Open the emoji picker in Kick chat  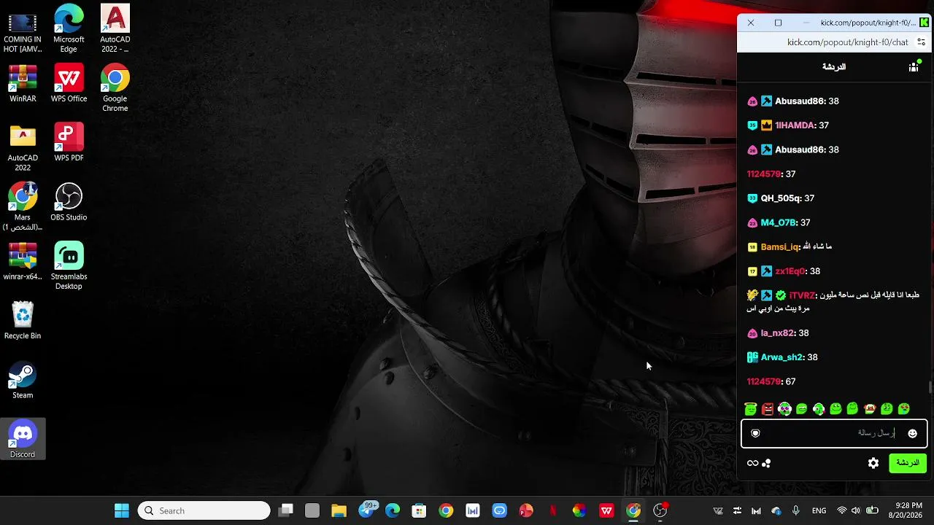(912, 433)
